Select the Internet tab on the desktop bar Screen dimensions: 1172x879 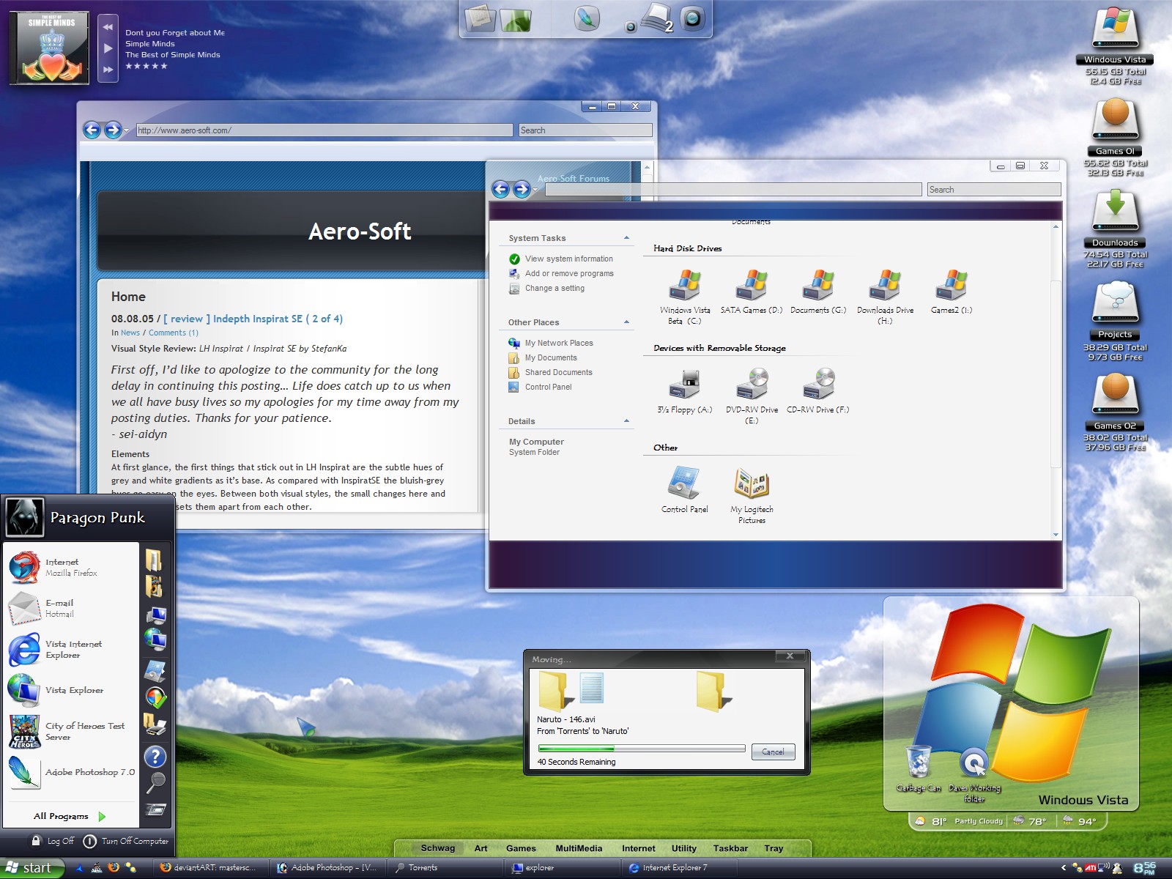[x=639, y=848]
